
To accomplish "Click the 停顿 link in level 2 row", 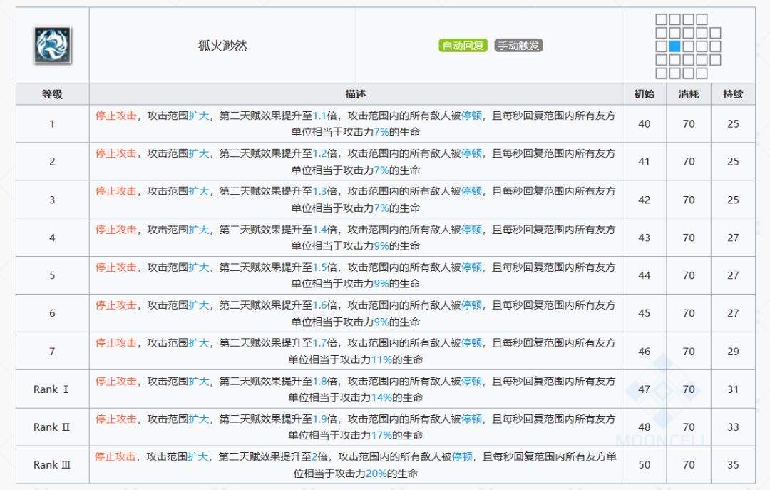I will coord(471,153).
